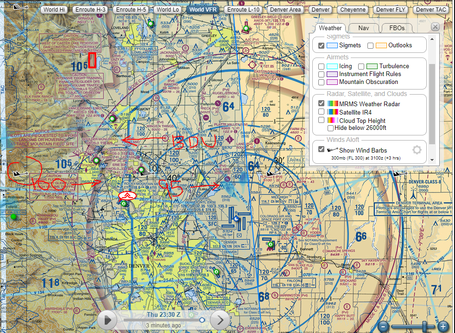Click the "Thu 23:30 Z" time label
The height and width of the screenshot is (333, 455).
(164, 315)
